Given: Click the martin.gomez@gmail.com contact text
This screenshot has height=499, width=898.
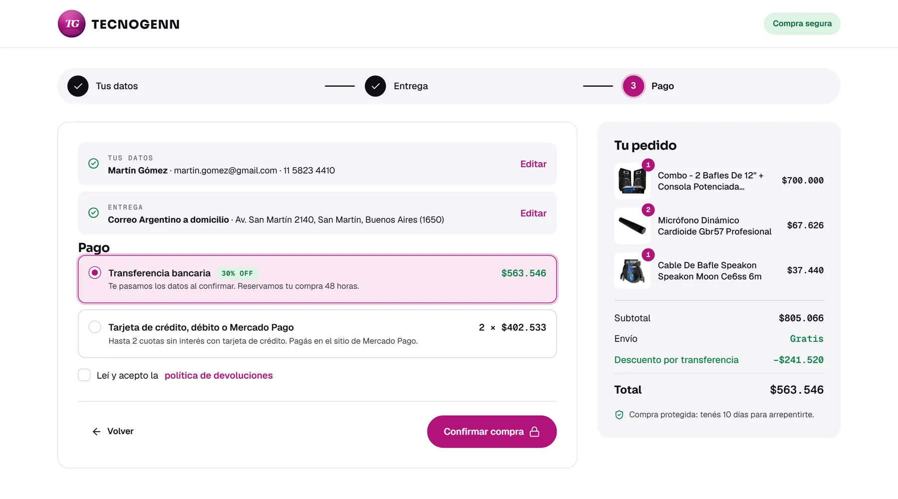Looking at the screenshot, I should coord(225,170).
